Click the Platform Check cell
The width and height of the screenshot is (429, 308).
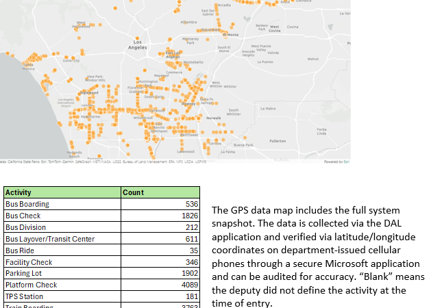tap(31, 285)
